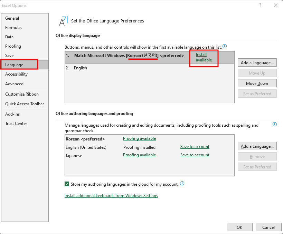Click the Proofing installed status text
Screen dimensions: 283x234
pyautogui.click(x=139, y=147)
